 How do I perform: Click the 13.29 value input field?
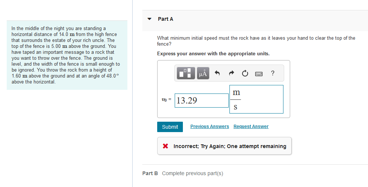[202, 101]
